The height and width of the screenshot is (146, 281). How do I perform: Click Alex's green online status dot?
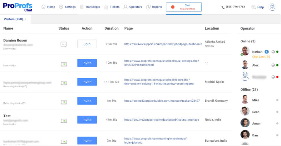277,65
